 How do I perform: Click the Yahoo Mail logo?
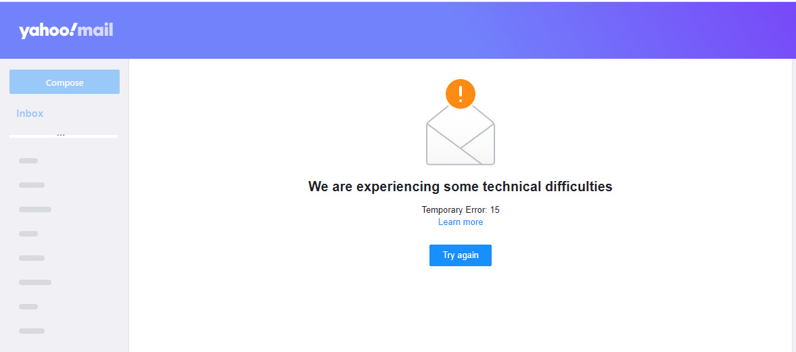click(66, 30)
